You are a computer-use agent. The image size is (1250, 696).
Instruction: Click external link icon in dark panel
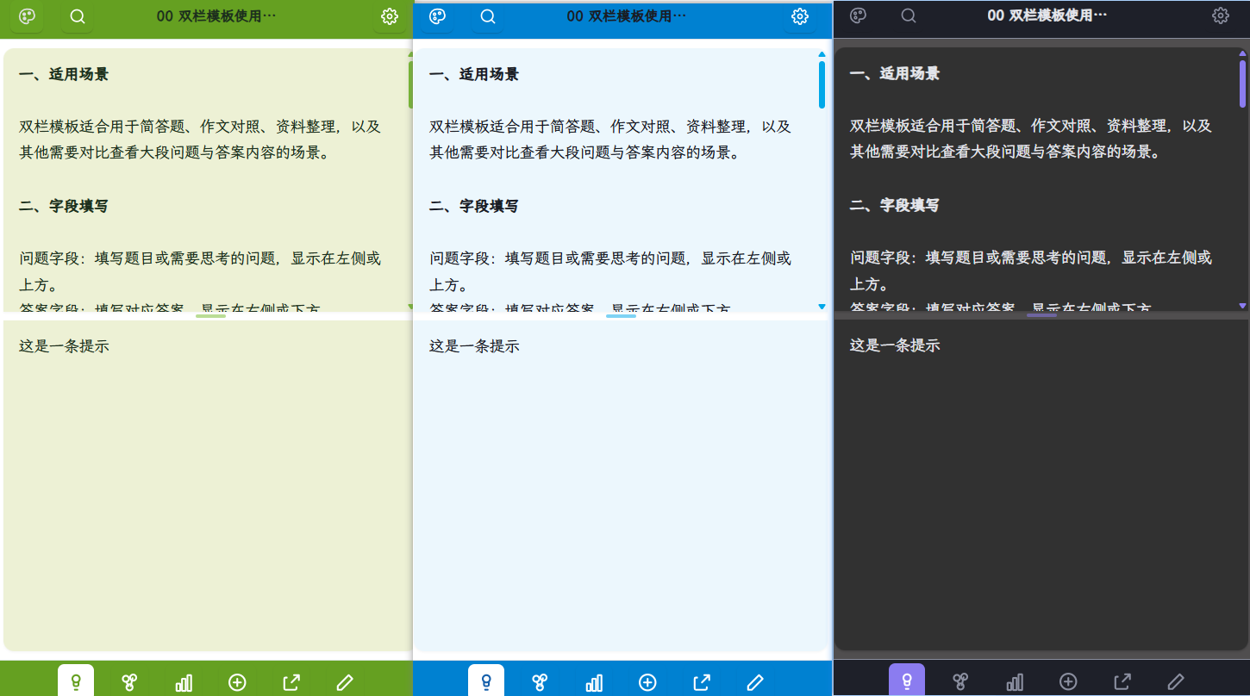pos(1122,681)
